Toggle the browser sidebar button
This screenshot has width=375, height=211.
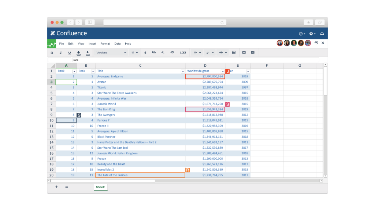90,22
